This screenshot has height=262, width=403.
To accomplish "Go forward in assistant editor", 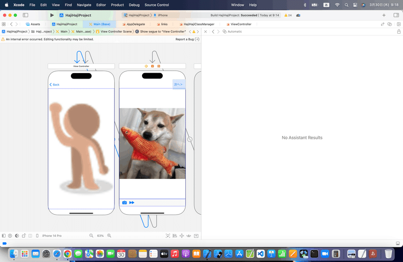I will 218,32.
